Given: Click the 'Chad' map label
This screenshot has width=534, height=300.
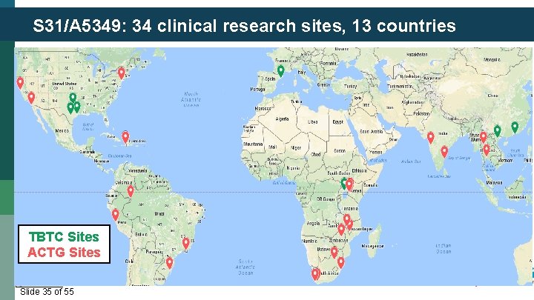Looking at the screenshot, I should click(x=316, y=154).
